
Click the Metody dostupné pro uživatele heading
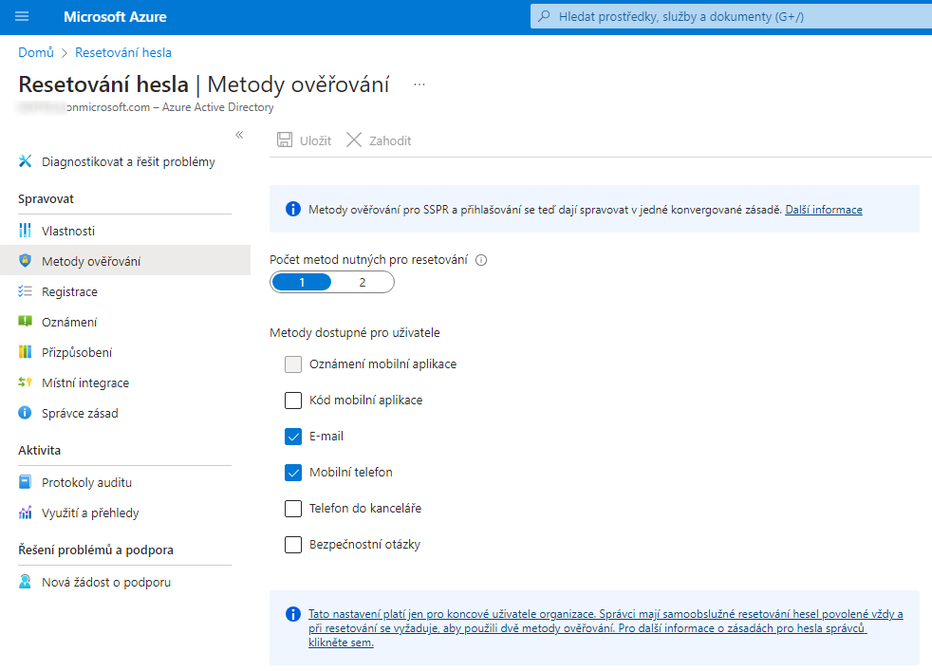(x=355, y=332)
